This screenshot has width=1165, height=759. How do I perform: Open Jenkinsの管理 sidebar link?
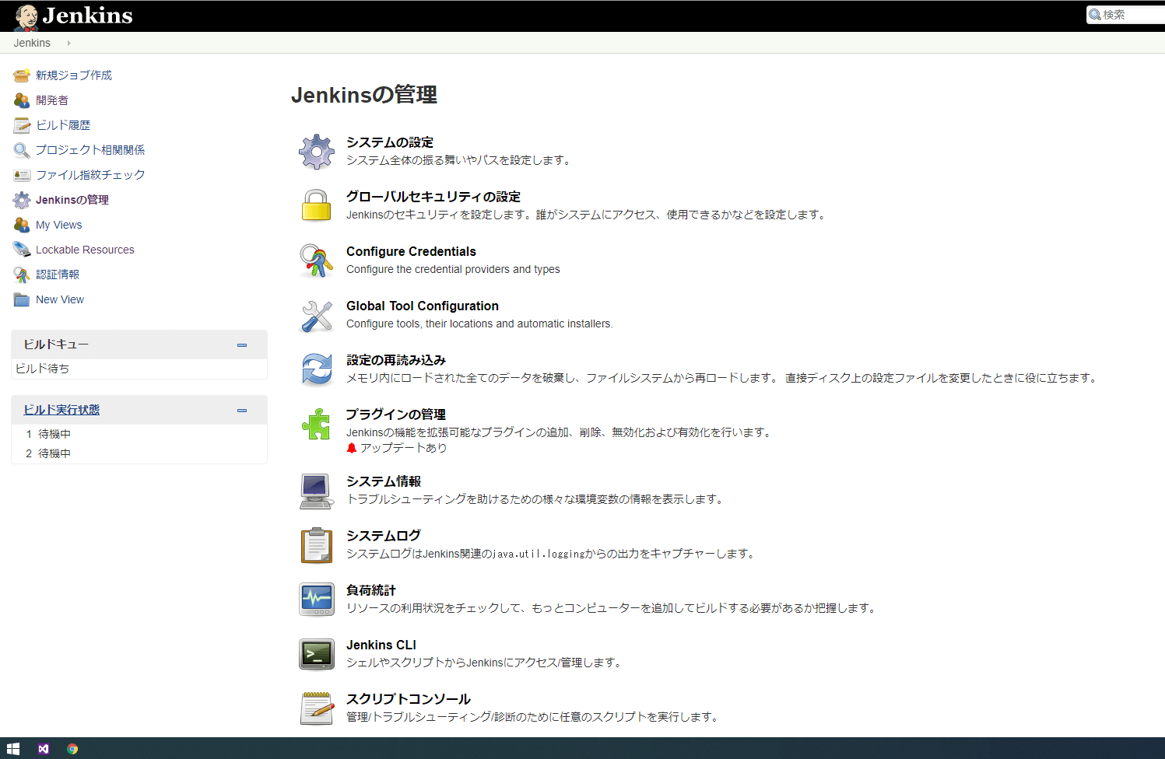click(72, 200)
